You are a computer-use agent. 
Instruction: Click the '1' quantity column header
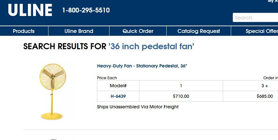(181, 86)
